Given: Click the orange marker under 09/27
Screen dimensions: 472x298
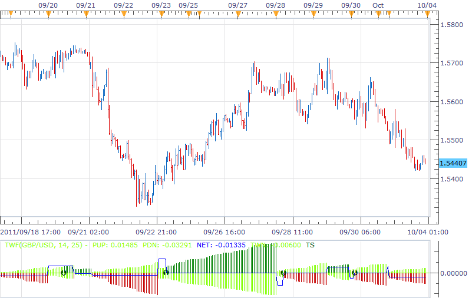Looking at the screenshot, I should coord(239,14).
